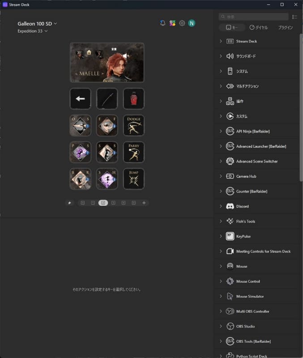Select the skill key labeled S S
This screenshot has height=358, width=303.
click(107, 152)
